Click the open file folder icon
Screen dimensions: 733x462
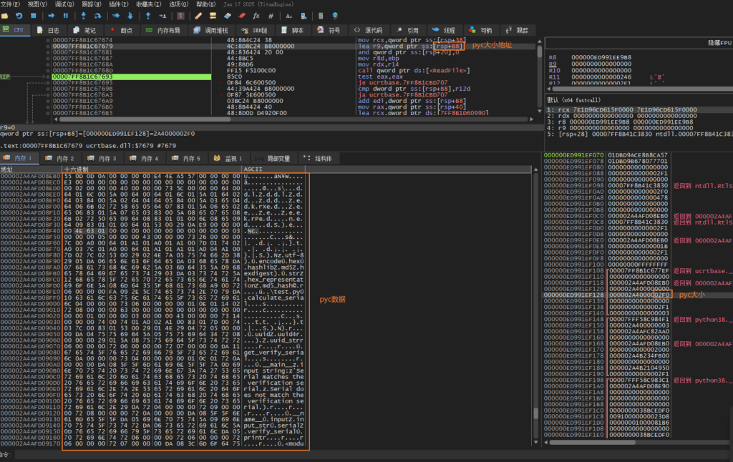coord(6,15)
